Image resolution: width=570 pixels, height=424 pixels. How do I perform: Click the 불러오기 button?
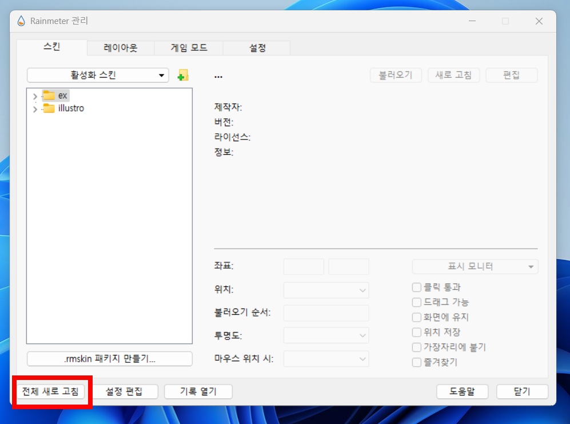[396, 75]
